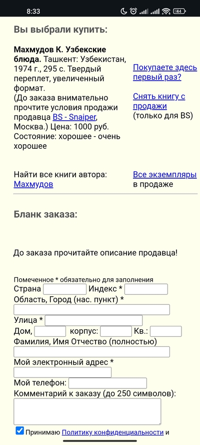
Task: Open 'Покупаете здесь первый раз?' link
Action: pos(165,73)
